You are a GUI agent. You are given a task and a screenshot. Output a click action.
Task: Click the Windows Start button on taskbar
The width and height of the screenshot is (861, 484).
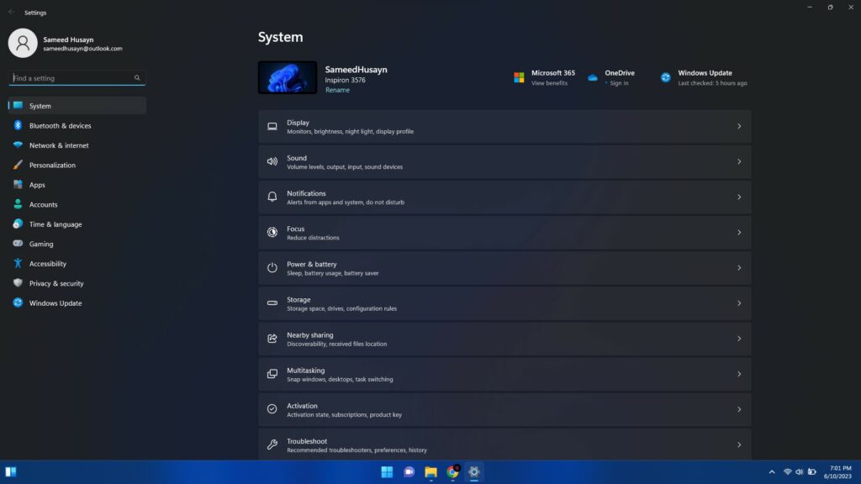click(387, 472)
